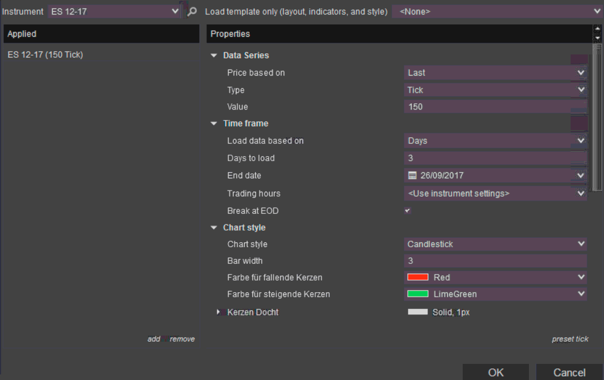Viewport: 604px width, 380px height.
Task: Click the add link
Action: (x=154, y=339)
